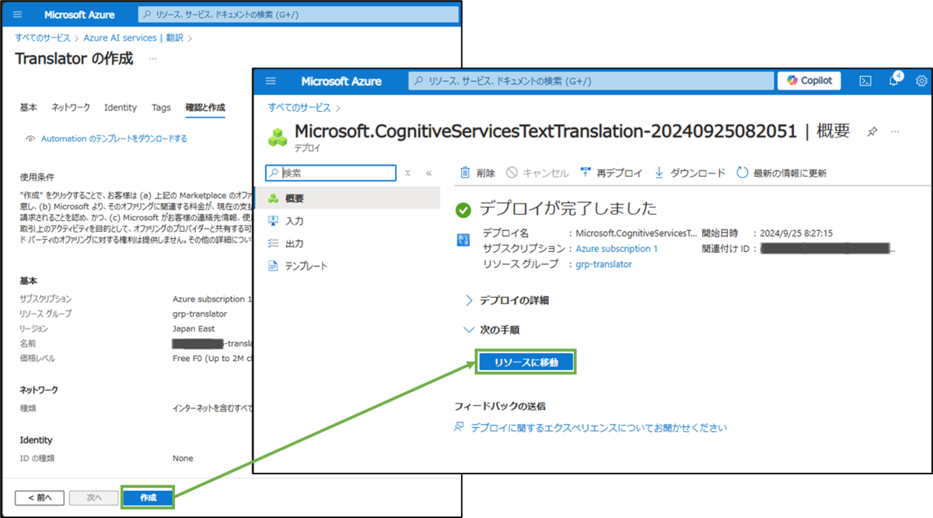Screen dimensions: 933x518
Task: Click < 前へ button
Action: coord(40,498)
